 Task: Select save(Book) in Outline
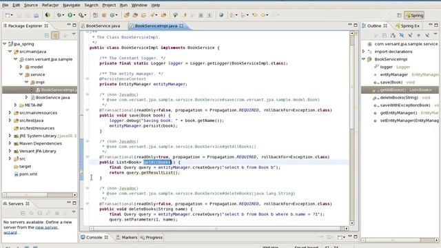coord(391,83)
